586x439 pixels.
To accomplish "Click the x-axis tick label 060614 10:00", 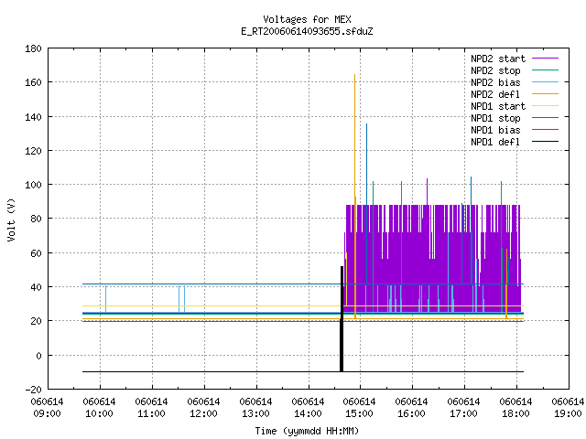I will click(x=100, y=408).
